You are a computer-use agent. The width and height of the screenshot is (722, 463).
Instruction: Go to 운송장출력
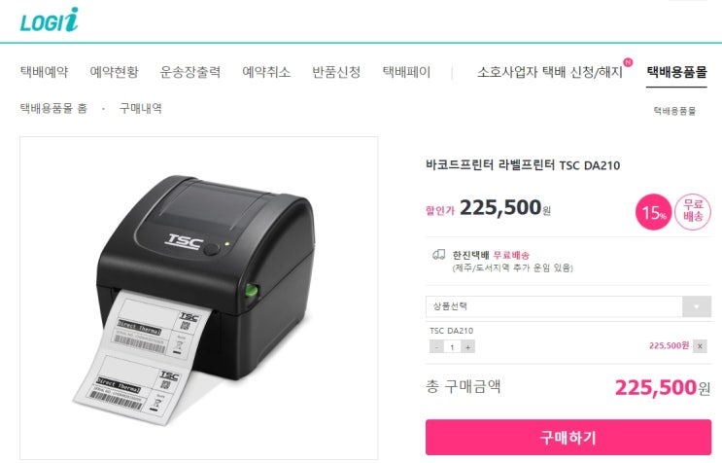[190, 72]
